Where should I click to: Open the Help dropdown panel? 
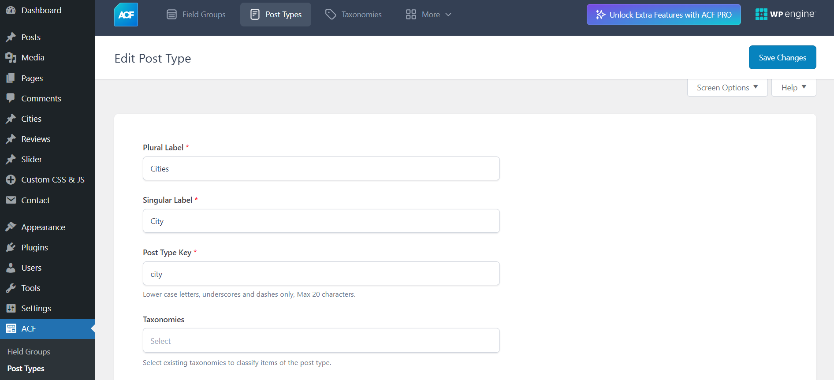(x=793, y=87)
